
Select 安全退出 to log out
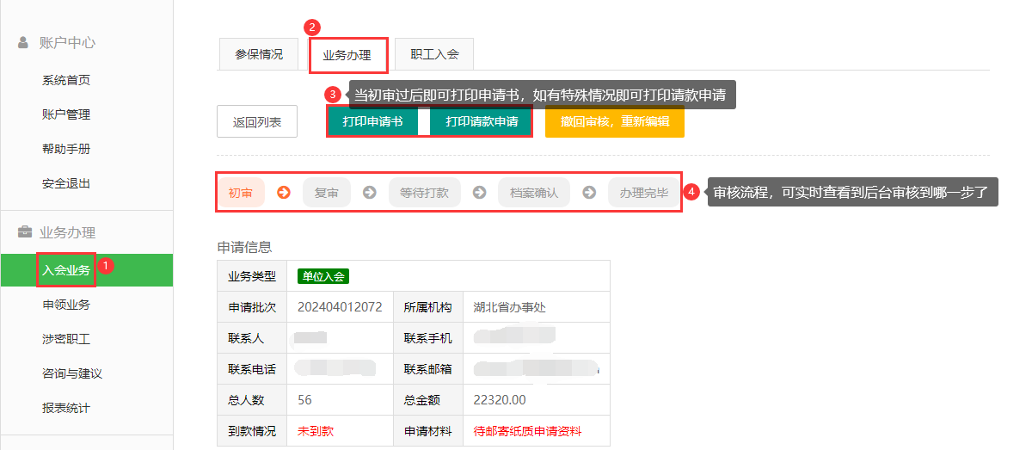66,183
